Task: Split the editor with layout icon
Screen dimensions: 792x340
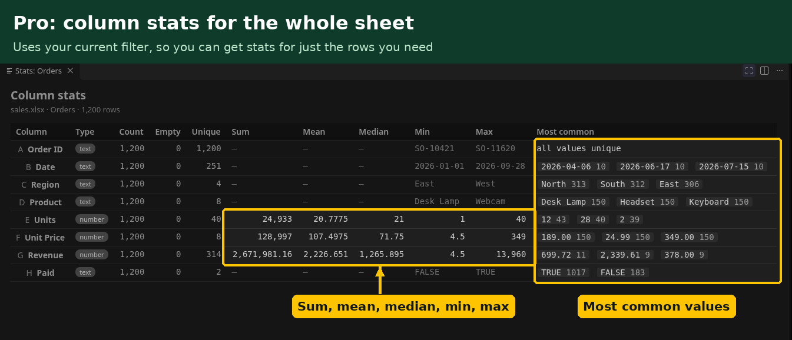Action: pyautogui.click(x=764, y=71)
